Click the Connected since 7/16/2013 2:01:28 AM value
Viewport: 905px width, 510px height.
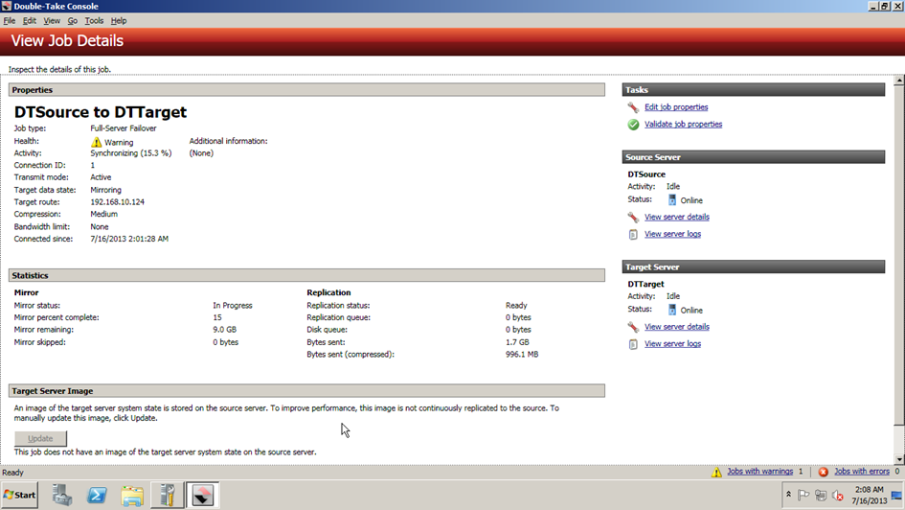[x=129, y=239]
